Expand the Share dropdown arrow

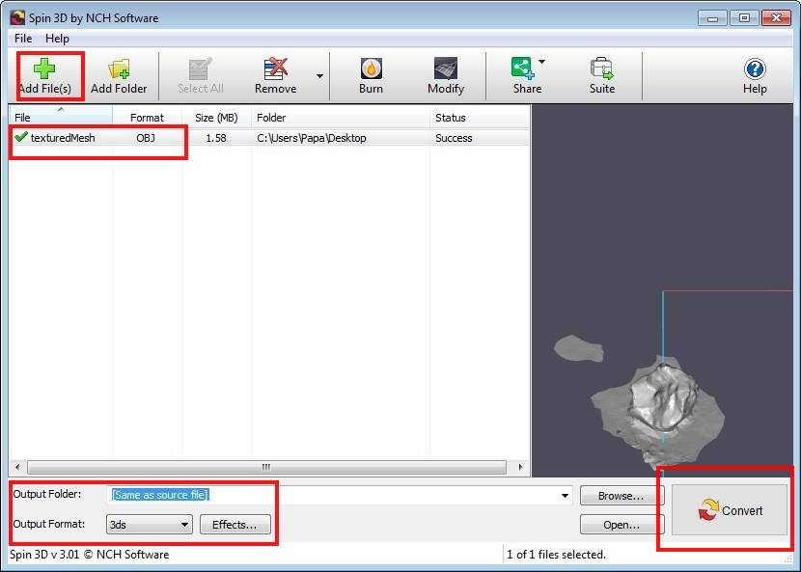[541, 62]
